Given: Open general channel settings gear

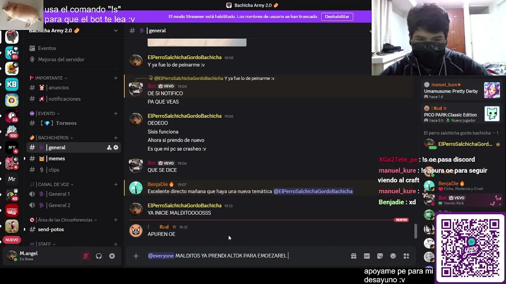Looking at the screenshot, I should [x=116, y=148].
